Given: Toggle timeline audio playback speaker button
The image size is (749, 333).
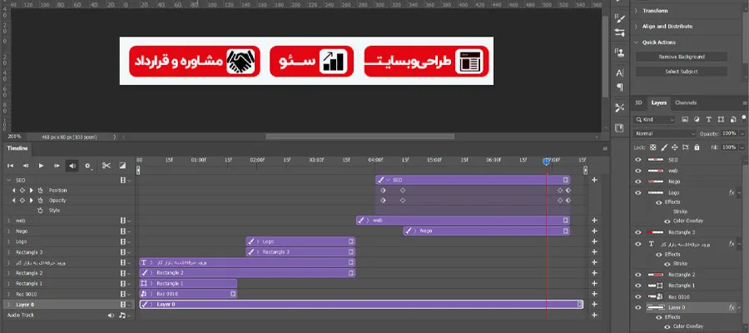Looking at the screenshot, I should 72,166.
